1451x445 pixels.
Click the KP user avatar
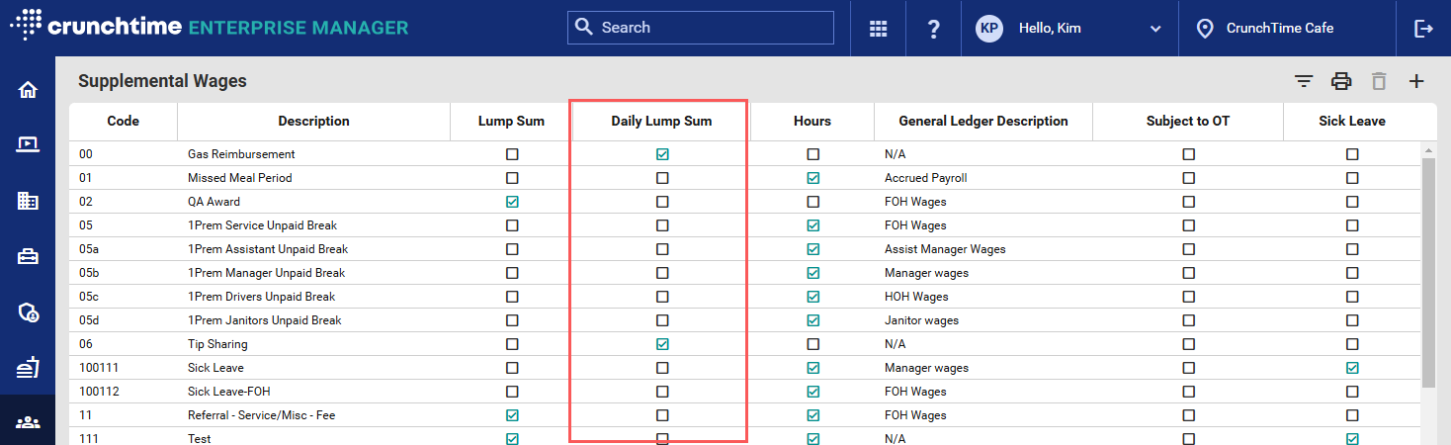point(989,28)
